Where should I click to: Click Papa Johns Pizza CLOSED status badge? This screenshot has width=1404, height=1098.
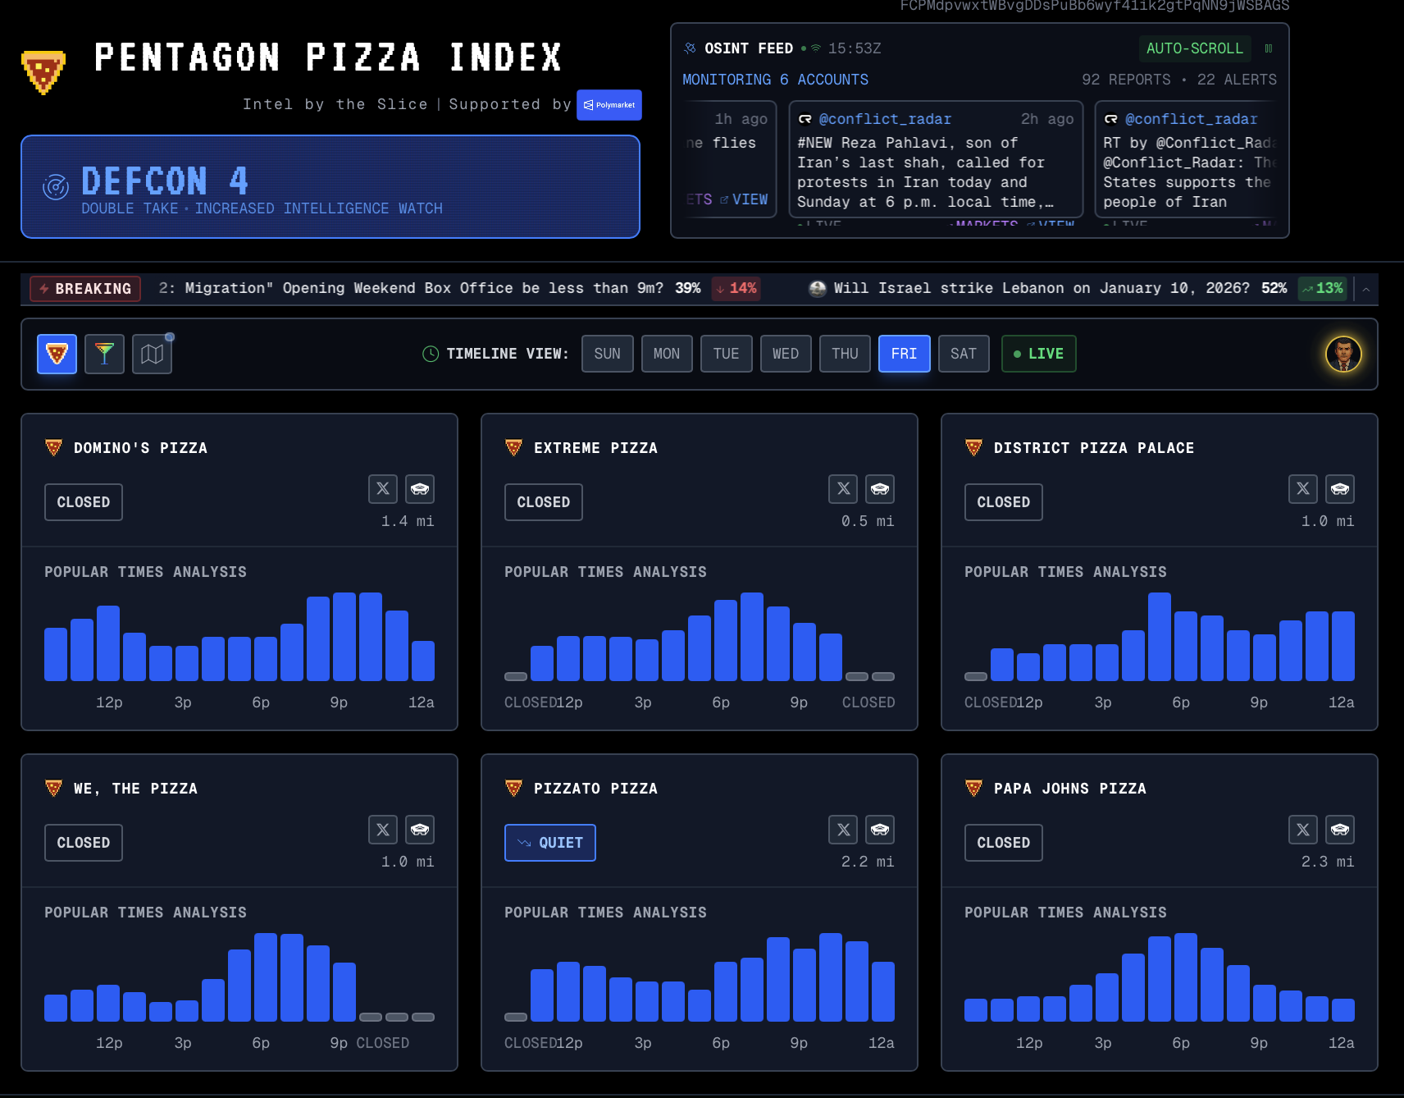tap(1004, 843)
